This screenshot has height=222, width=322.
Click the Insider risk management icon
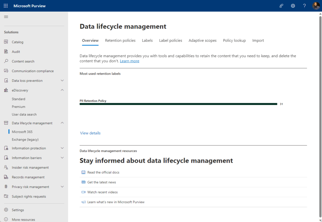click(6, 167)
